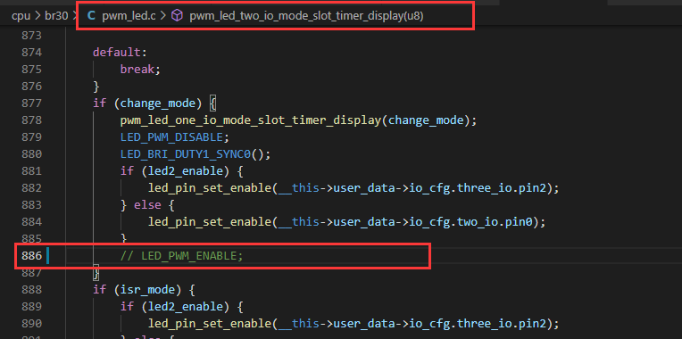The width and height of the screenshot is (682, 339).
Task: Expand chevron after cpu breadcrumb
Action: 37,16
